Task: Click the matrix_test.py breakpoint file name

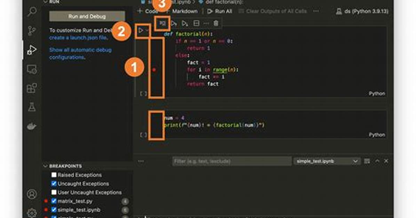Action: tap(75, 201)
